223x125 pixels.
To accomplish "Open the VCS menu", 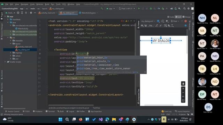I will click(x=64, y=4).
